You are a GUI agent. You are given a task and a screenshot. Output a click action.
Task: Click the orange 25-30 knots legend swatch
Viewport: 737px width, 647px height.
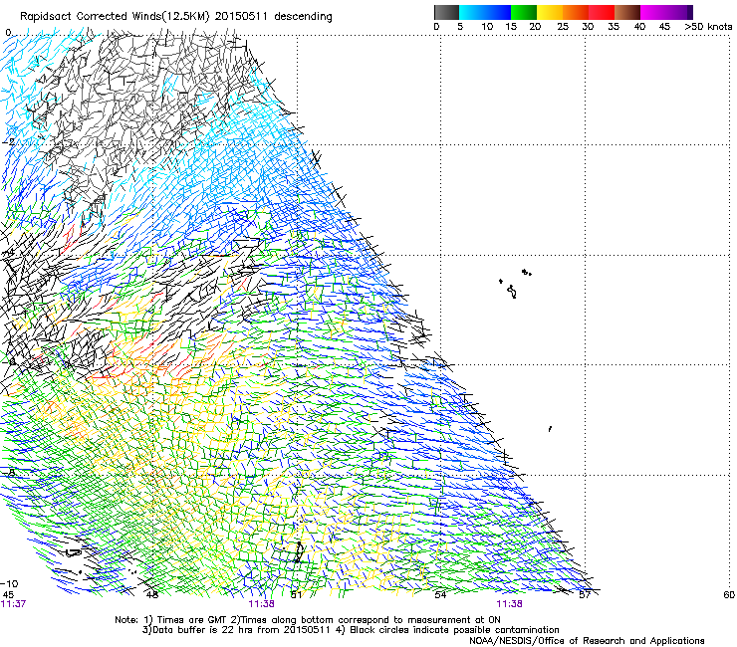(x=576, y=12)
